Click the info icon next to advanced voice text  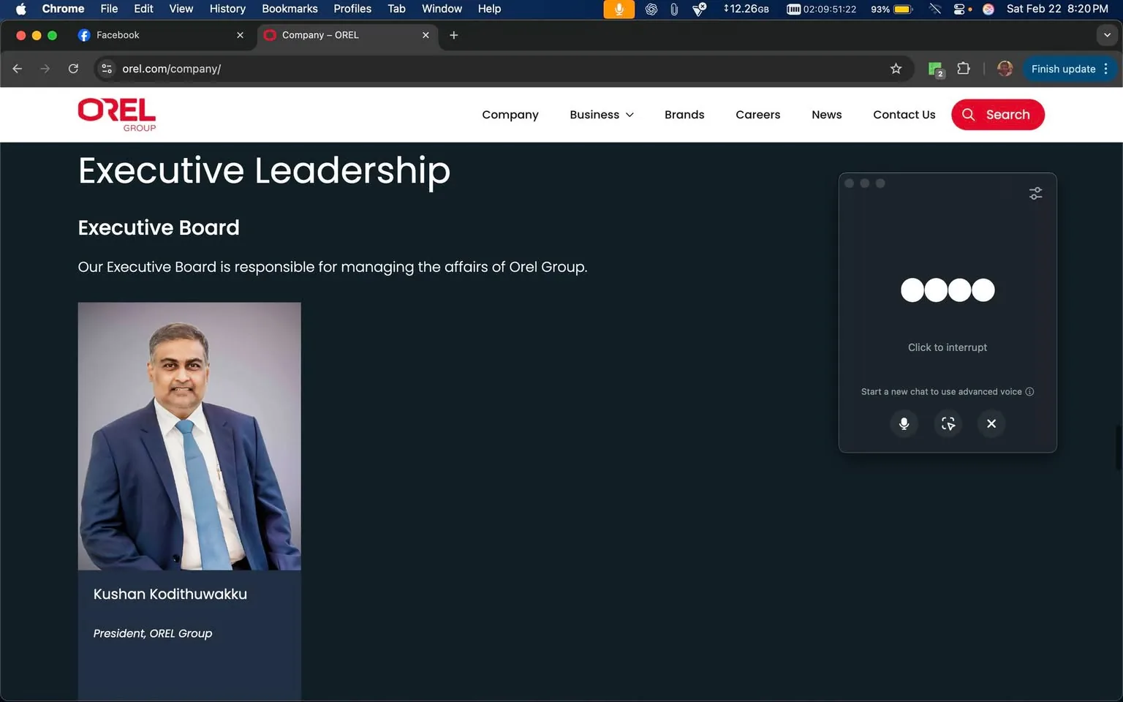pos(1029,391)
